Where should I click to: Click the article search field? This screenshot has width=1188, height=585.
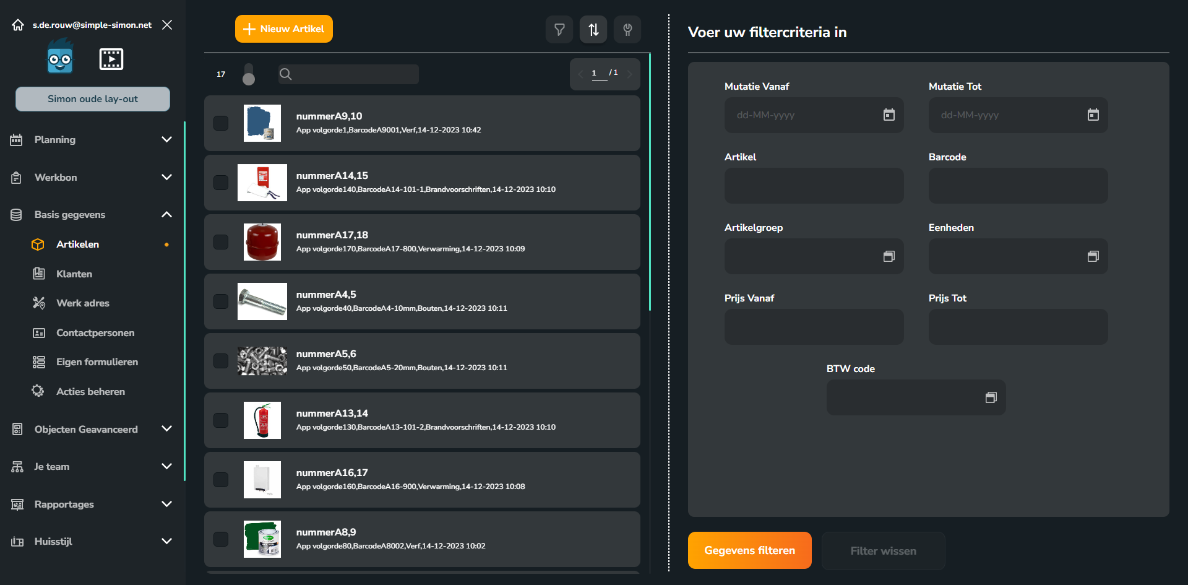[348, 74]
